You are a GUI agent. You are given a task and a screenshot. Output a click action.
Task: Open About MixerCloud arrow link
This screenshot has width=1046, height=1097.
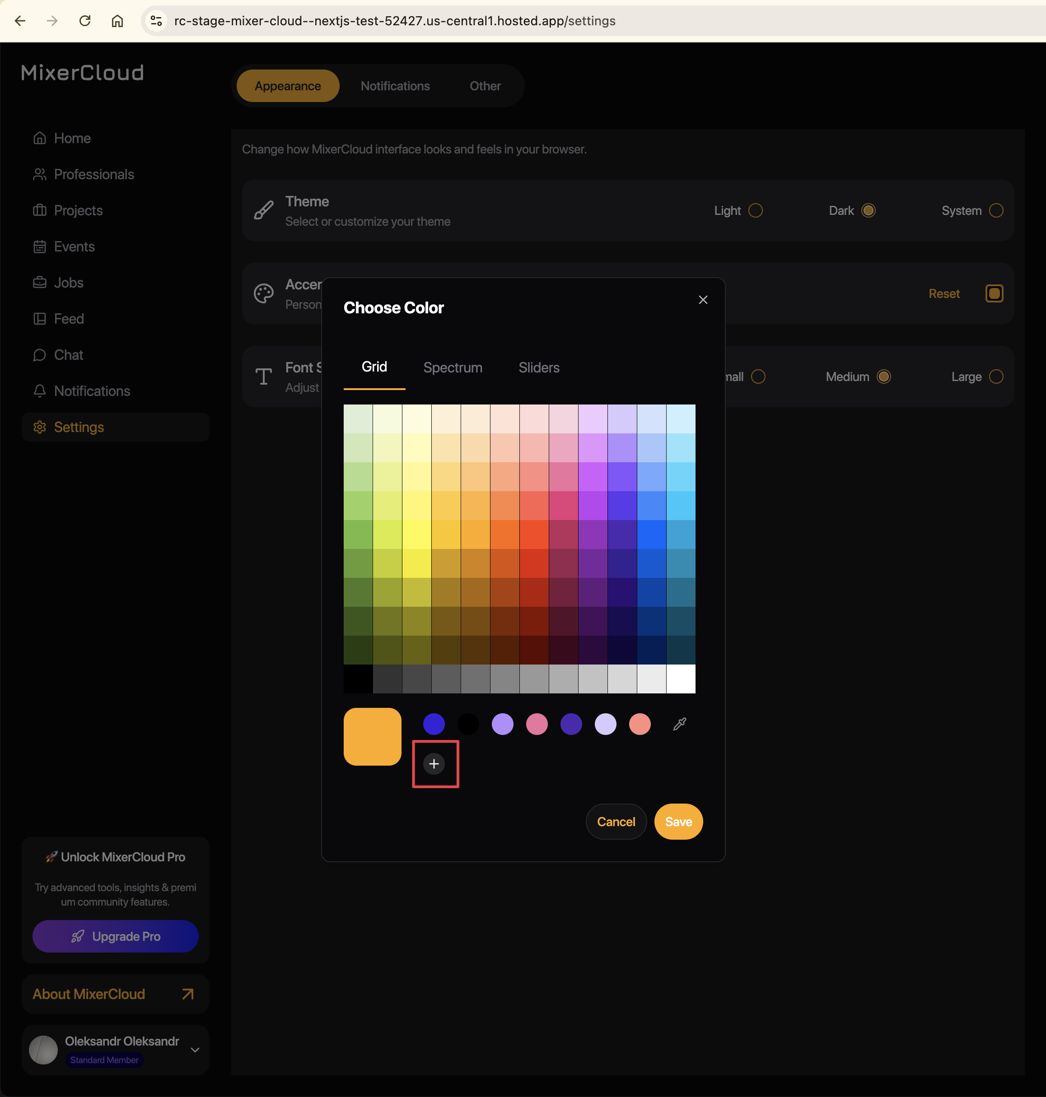pyautogui.click(x=188, y=994)
